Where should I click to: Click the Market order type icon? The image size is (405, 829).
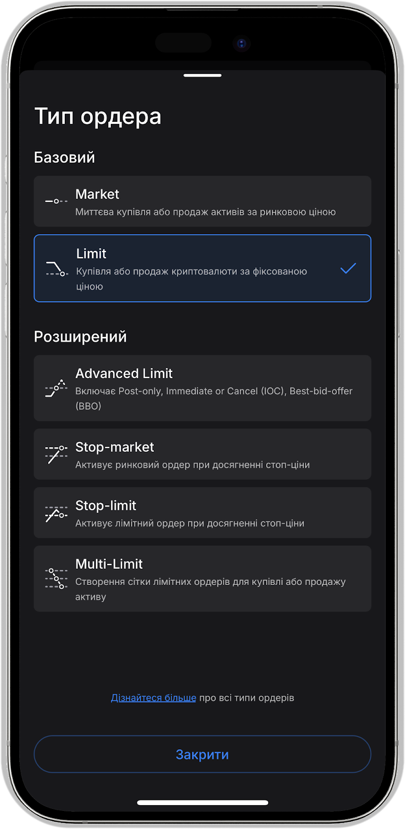click(x=56, y=201)
